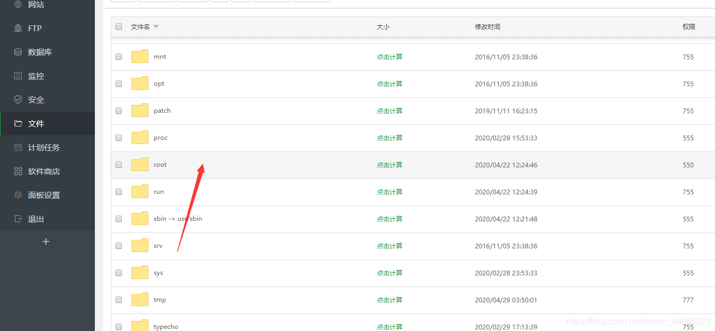The image size is (715, 331).
Task: Calculate size link for srv
Action: pyautogui.click(x=390, y=246)
